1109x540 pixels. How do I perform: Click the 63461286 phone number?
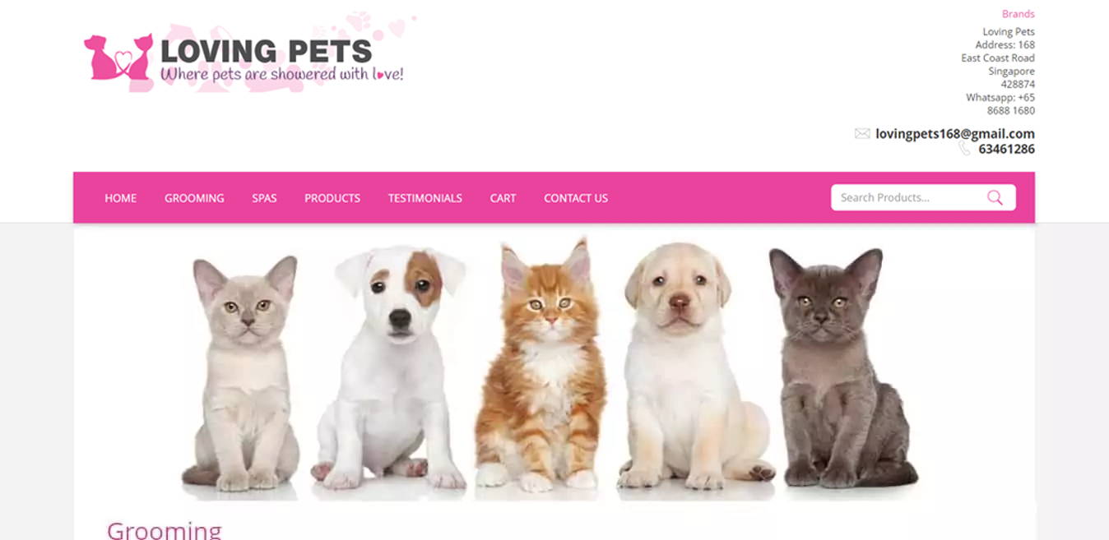click(x=1007, y=149)
